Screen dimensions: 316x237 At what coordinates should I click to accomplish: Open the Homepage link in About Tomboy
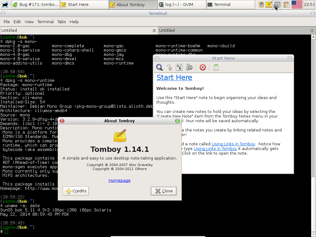coord(119,180)
